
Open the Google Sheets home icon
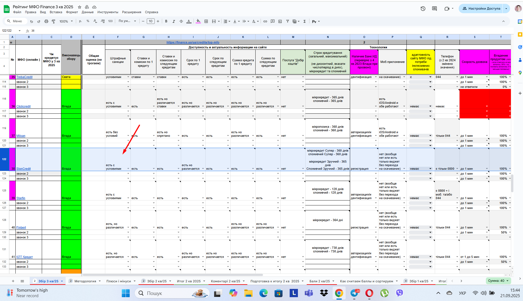pyautogui.click(x=7, y=9)
